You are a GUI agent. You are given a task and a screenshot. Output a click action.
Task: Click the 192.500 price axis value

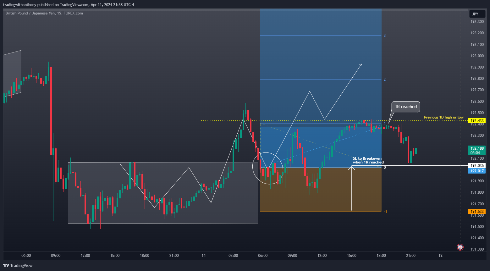pyautogui.click(x=477, y=113)
